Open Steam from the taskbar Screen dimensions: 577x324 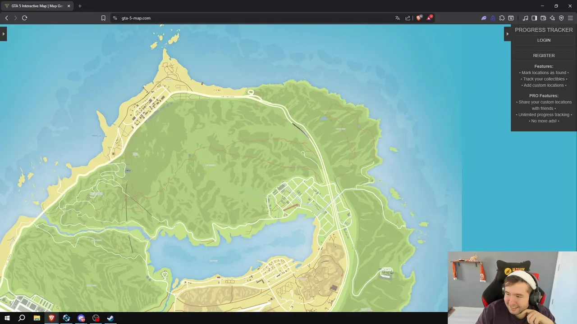click(110, 318)
